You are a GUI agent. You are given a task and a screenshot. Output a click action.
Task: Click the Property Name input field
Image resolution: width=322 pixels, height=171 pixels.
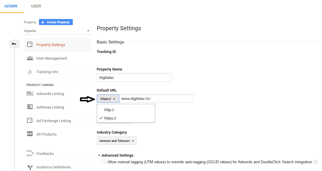134,77
